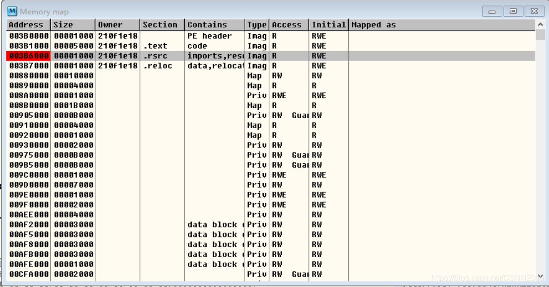
Task: Click data block cell in 00AF2000 row
Action: pos(215,224)
